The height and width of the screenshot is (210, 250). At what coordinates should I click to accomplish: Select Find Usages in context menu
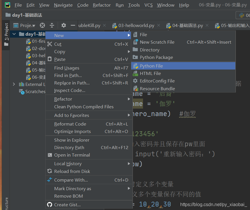coord(89,68)
